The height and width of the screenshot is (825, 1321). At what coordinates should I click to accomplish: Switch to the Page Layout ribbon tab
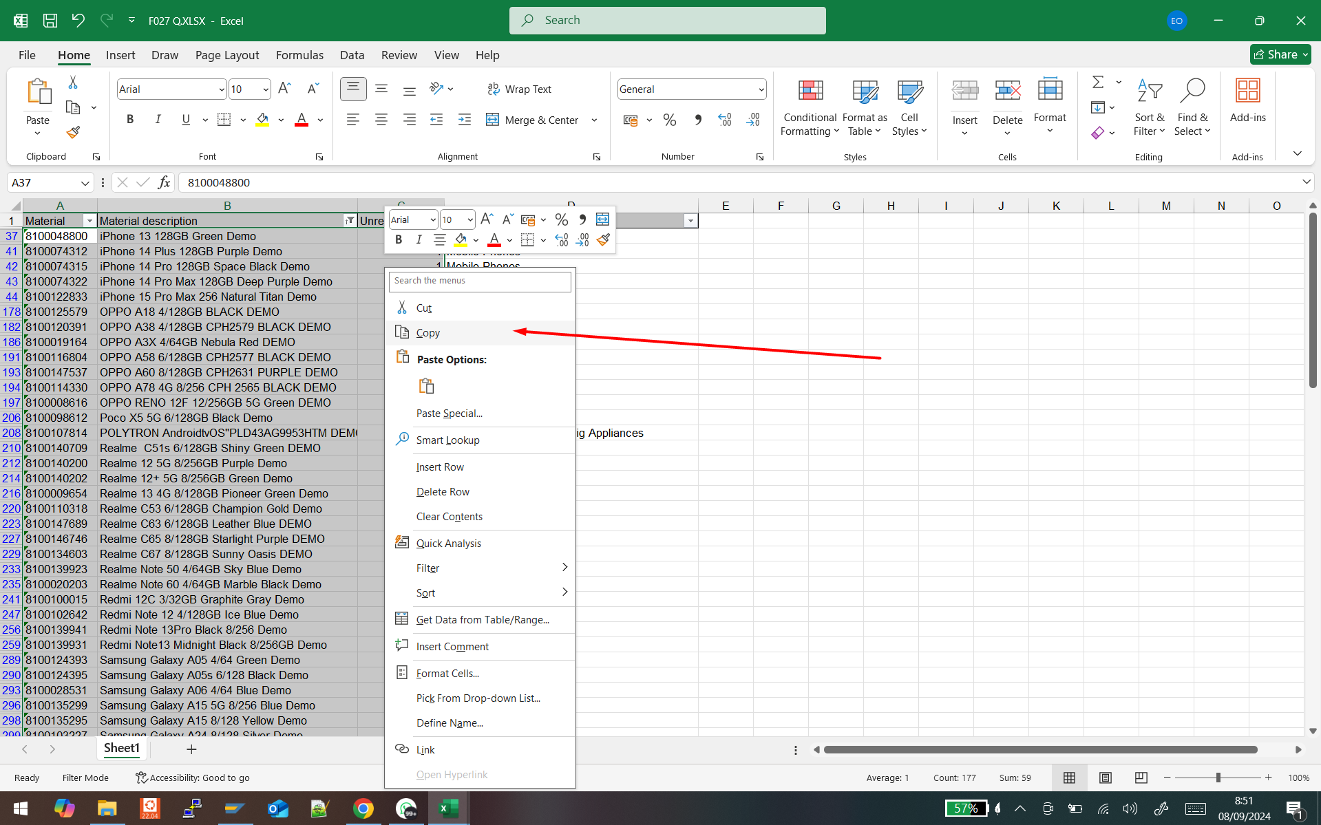click(226, 55)
